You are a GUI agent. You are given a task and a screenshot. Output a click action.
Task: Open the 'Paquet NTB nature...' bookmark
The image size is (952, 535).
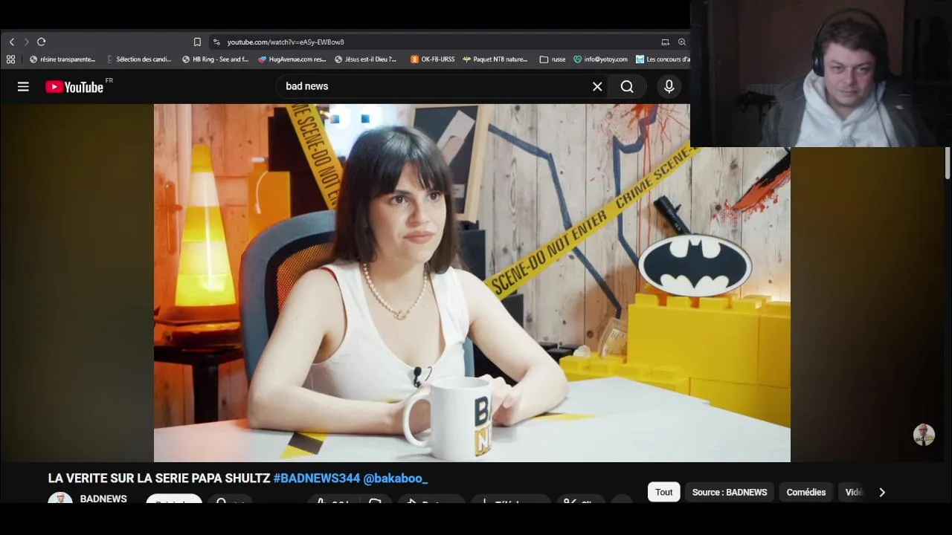click(x=495, y=59)
